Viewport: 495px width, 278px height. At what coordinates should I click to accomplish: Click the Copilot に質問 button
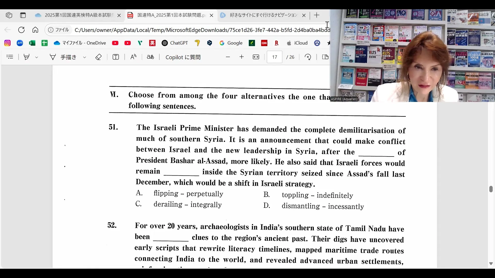183,57
